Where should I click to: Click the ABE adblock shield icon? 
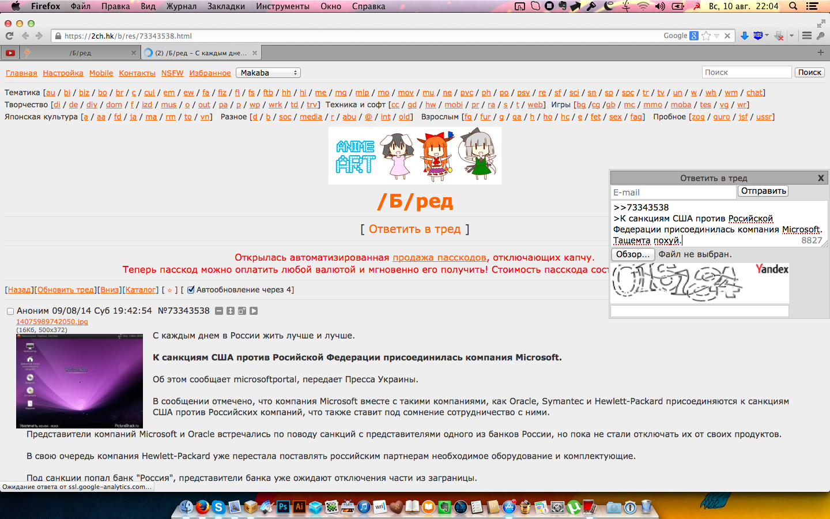point(758,36)
